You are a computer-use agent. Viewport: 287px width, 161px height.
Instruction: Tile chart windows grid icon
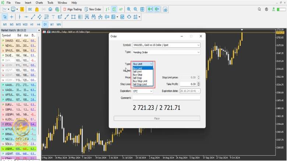pos(142,9)
